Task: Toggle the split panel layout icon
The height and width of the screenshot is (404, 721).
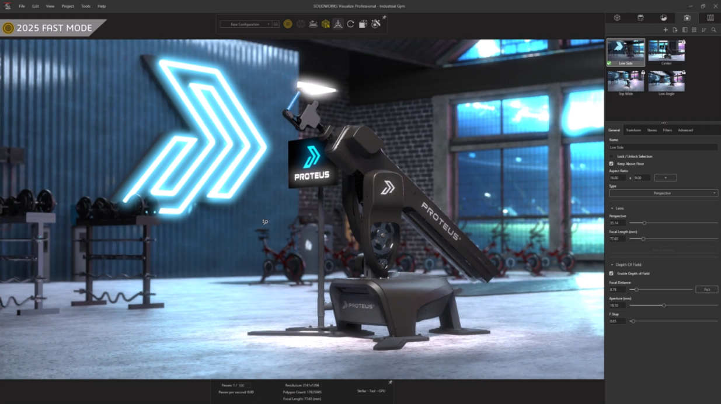Action: (685, 30)
